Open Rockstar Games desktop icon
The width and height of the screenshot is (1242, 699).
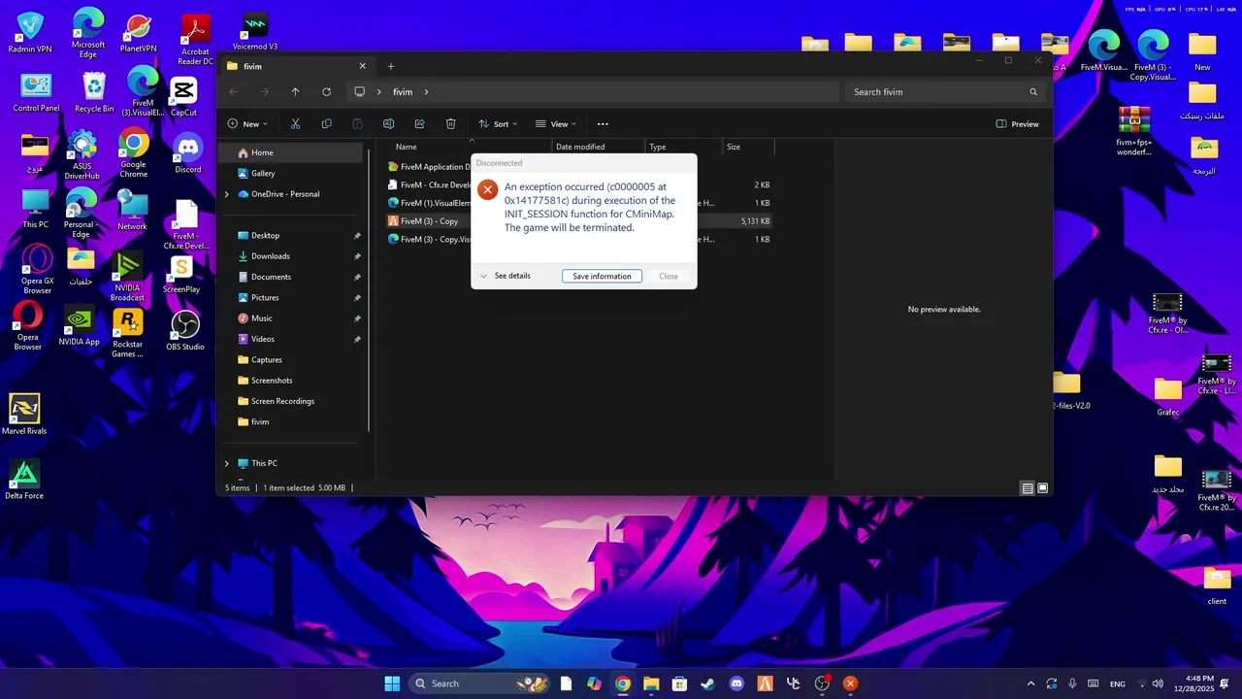[x=127, y=333]
